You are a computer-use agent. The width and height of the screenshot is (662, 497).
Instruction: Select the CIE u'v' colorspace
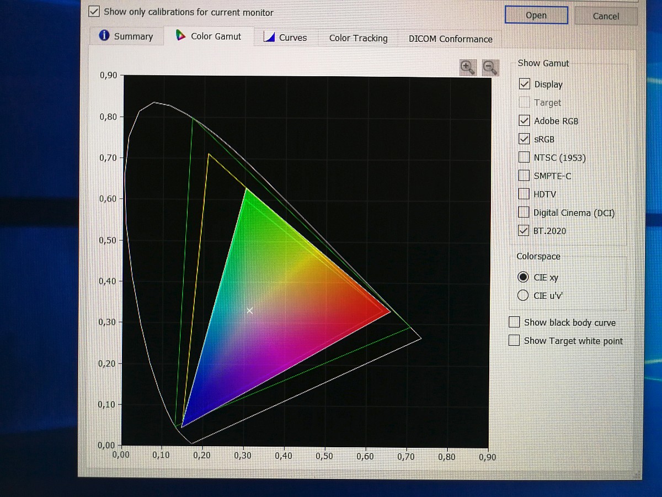pyautogui.click(x=523, y=295)
